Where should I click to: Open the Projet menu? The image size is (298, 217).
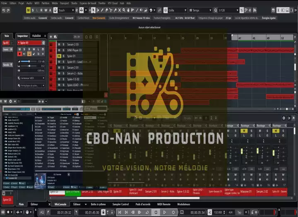(x=21, y=3)
